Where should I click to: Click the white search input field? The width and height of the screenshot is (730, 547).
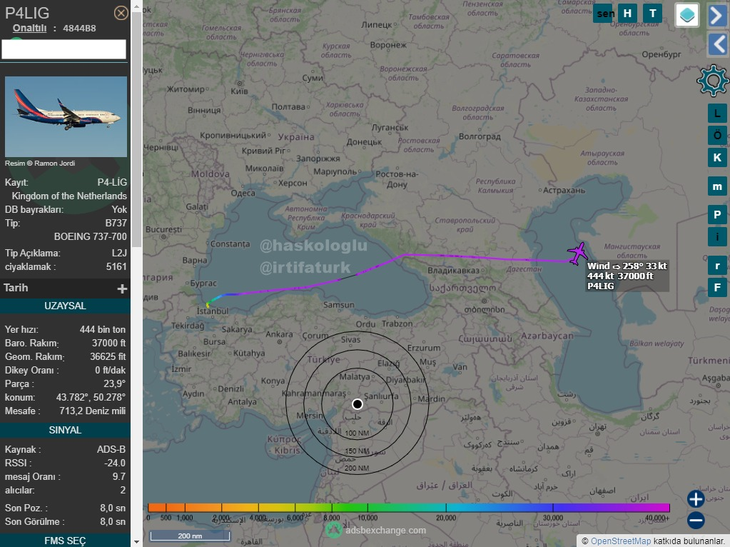[64, 49]
